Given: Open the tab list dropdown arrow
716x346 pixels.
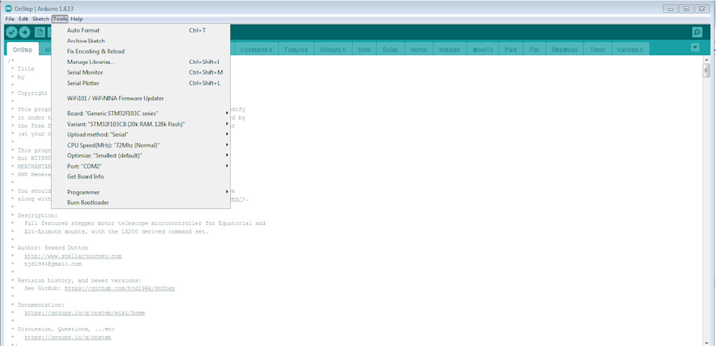Looking at the screenshot, I should [x=695, y=48].
